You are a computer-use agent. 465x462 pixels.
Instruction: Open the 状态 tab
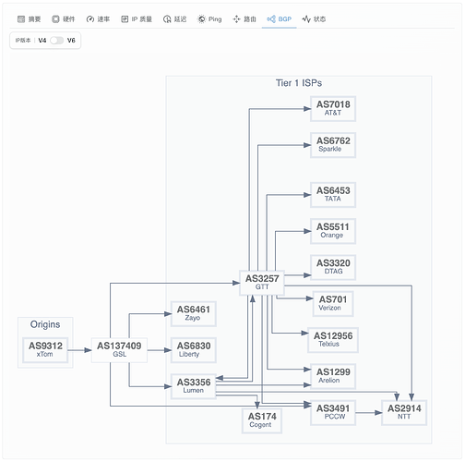click(x=314, y=19)
